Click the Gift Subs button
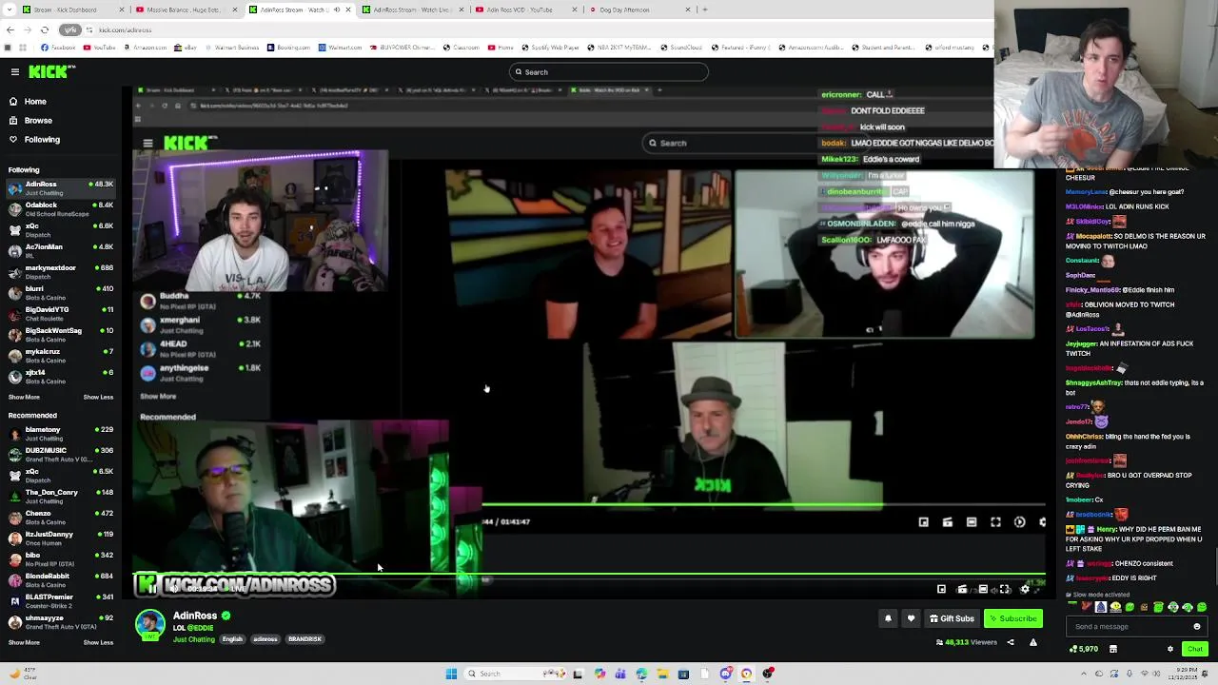This screenshot has width=1218, height=685. (x=952, y=618)
